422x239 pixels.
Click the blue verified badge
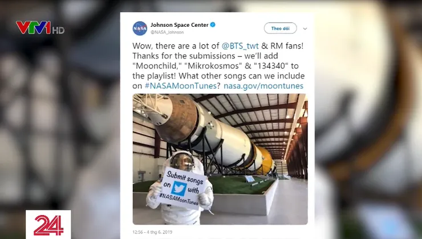click(213, 24)
